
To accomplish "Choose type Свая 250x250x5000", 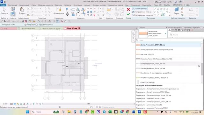I will point(168,82).
